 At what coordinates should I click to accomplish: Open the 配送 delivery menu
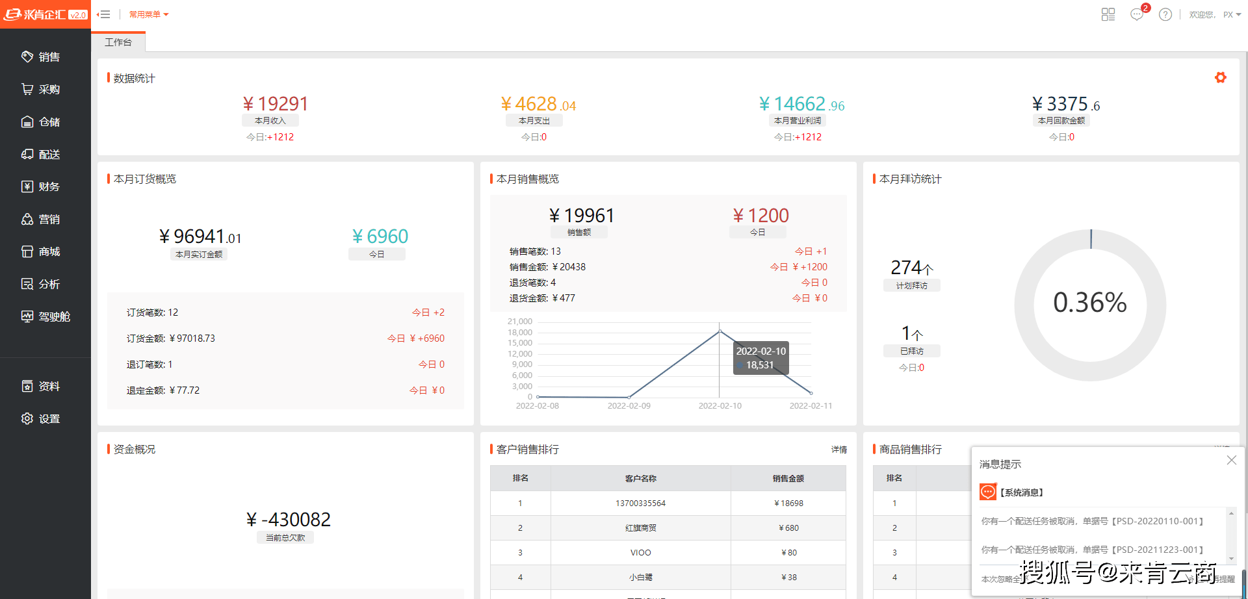(41, 155)
